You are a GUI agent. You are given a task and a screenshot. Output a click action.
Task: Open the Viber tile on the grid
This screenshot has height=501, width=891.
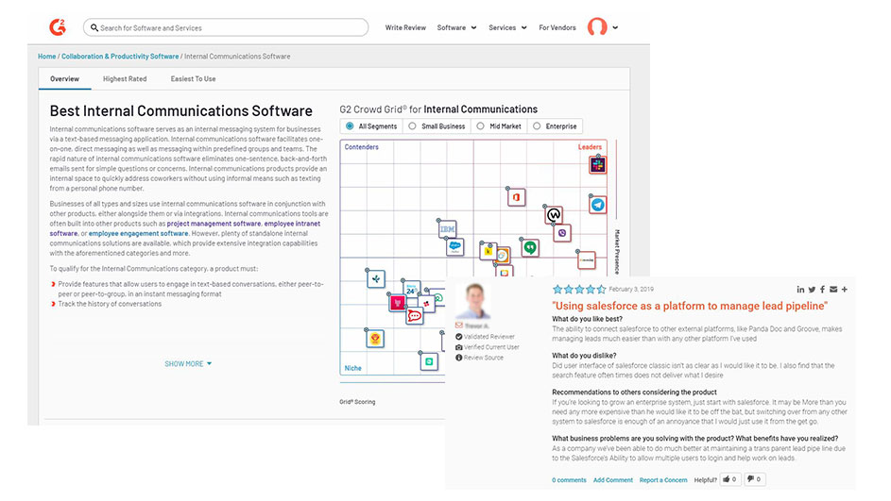tap(562, 233)
